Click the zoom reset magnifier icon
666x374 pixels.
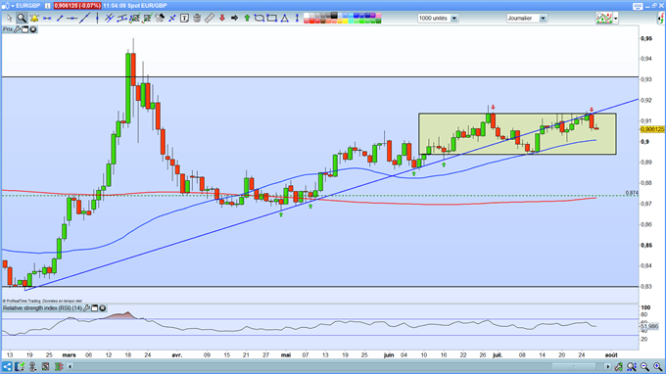tap(632, 366)
